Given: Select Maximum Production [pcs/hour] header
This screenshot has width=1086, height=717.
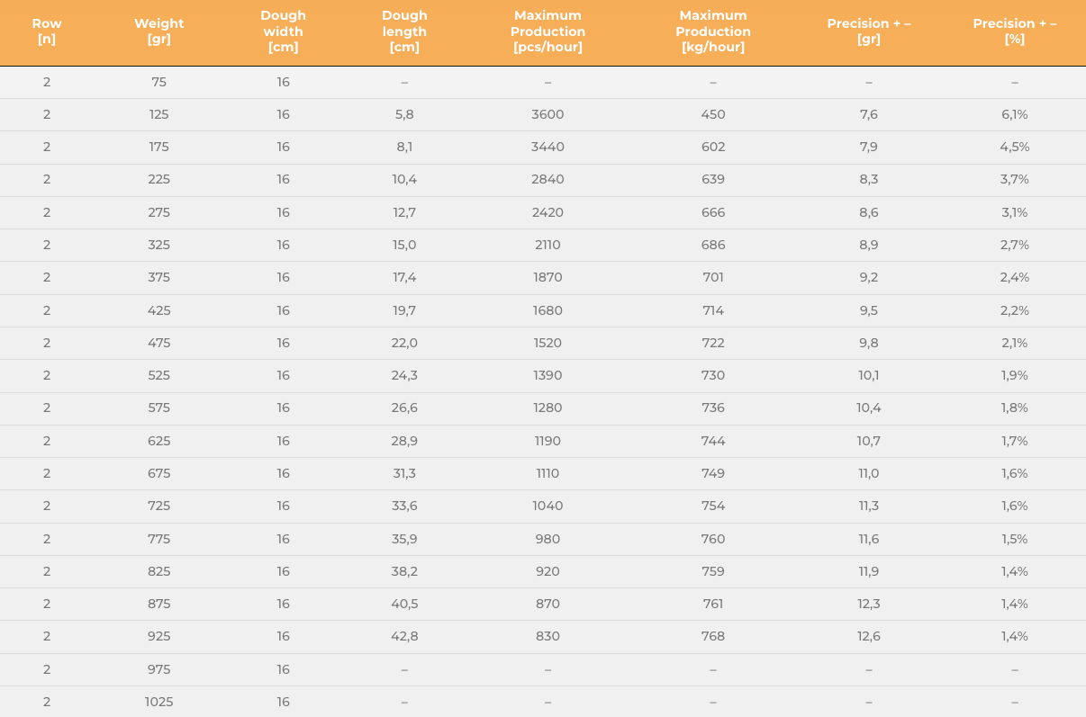Looking at the screenshot, I should 548,31.
